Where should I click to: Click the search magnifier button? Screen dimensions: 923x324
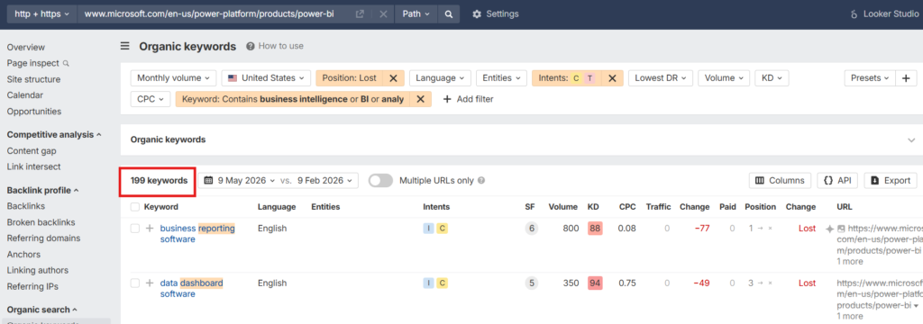pos(449,14)
